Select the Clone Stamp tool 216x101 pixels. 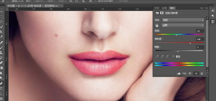click(1, 53)
